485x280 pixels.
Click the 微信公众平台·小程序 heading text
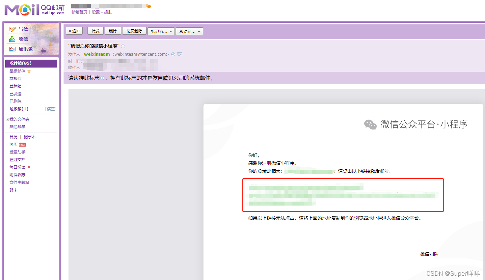point(424,125)
